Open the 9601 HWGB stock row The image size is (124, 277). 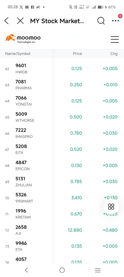click(62, 69)
